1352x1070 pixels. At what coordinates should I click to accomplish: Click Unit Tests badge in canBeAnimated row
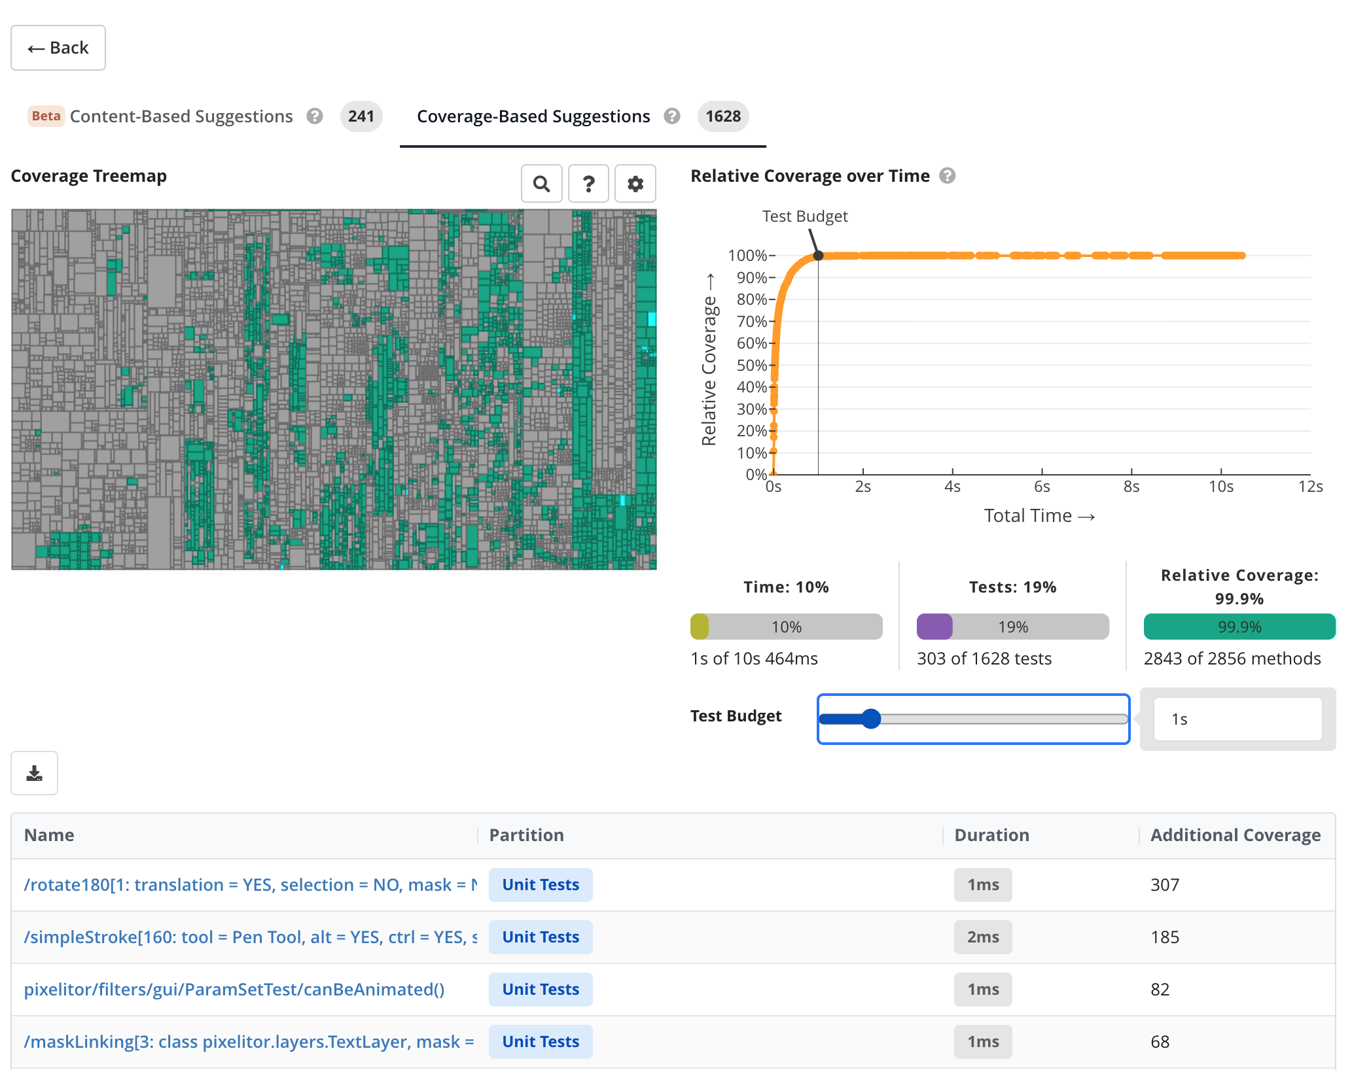tap(541, 990)
